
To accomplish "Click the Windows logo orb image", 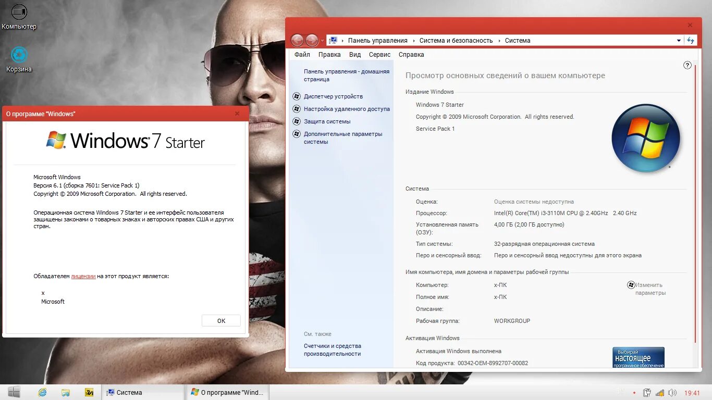I will (x=645, y=138).
